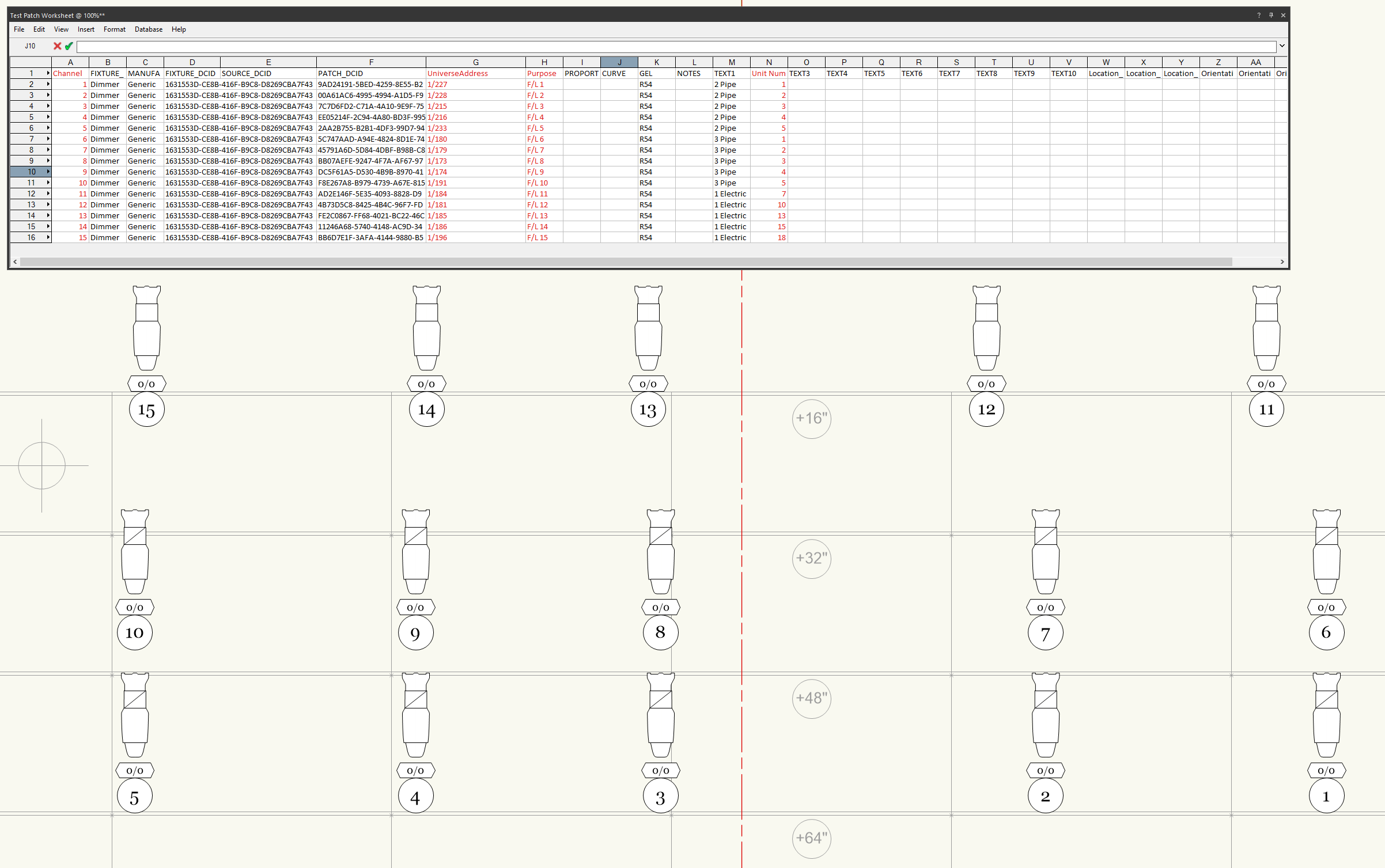Click the o/o focus label above channel 12
The height and width of the screenshot is (868, 1385).
986,383
